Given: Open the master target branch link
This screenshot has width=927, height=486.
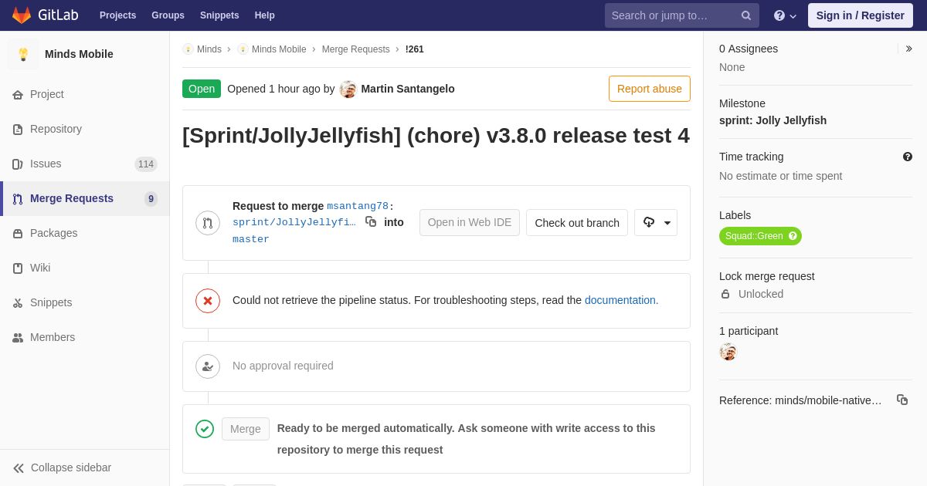Looking at the screenshot, I should pos(251,239).
